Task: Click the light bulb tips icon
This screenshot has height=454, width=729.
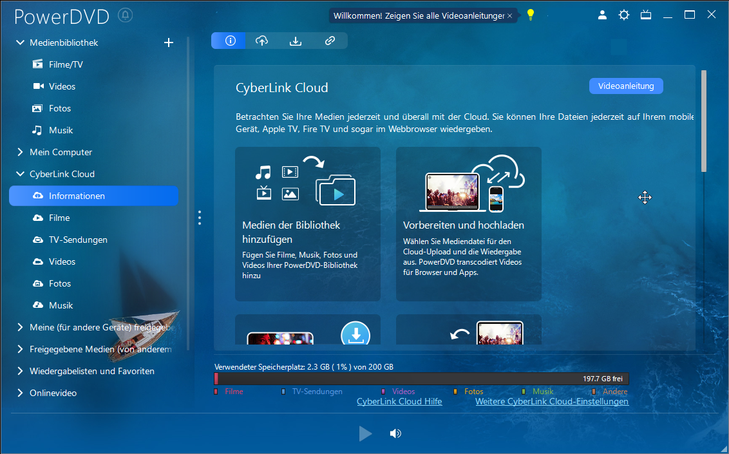Action: coord(531,15)
